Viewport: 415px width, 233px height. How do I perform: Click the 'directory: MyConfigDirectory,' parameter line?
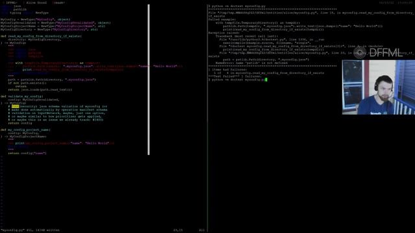[34, 39]
